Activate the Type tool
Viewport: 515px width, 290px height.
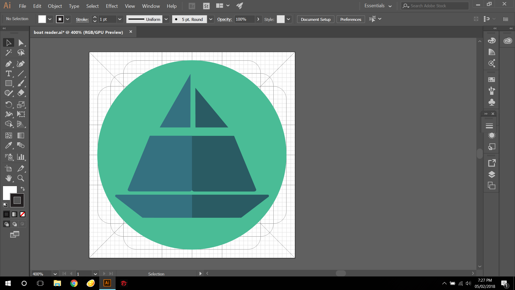[9, 74]
